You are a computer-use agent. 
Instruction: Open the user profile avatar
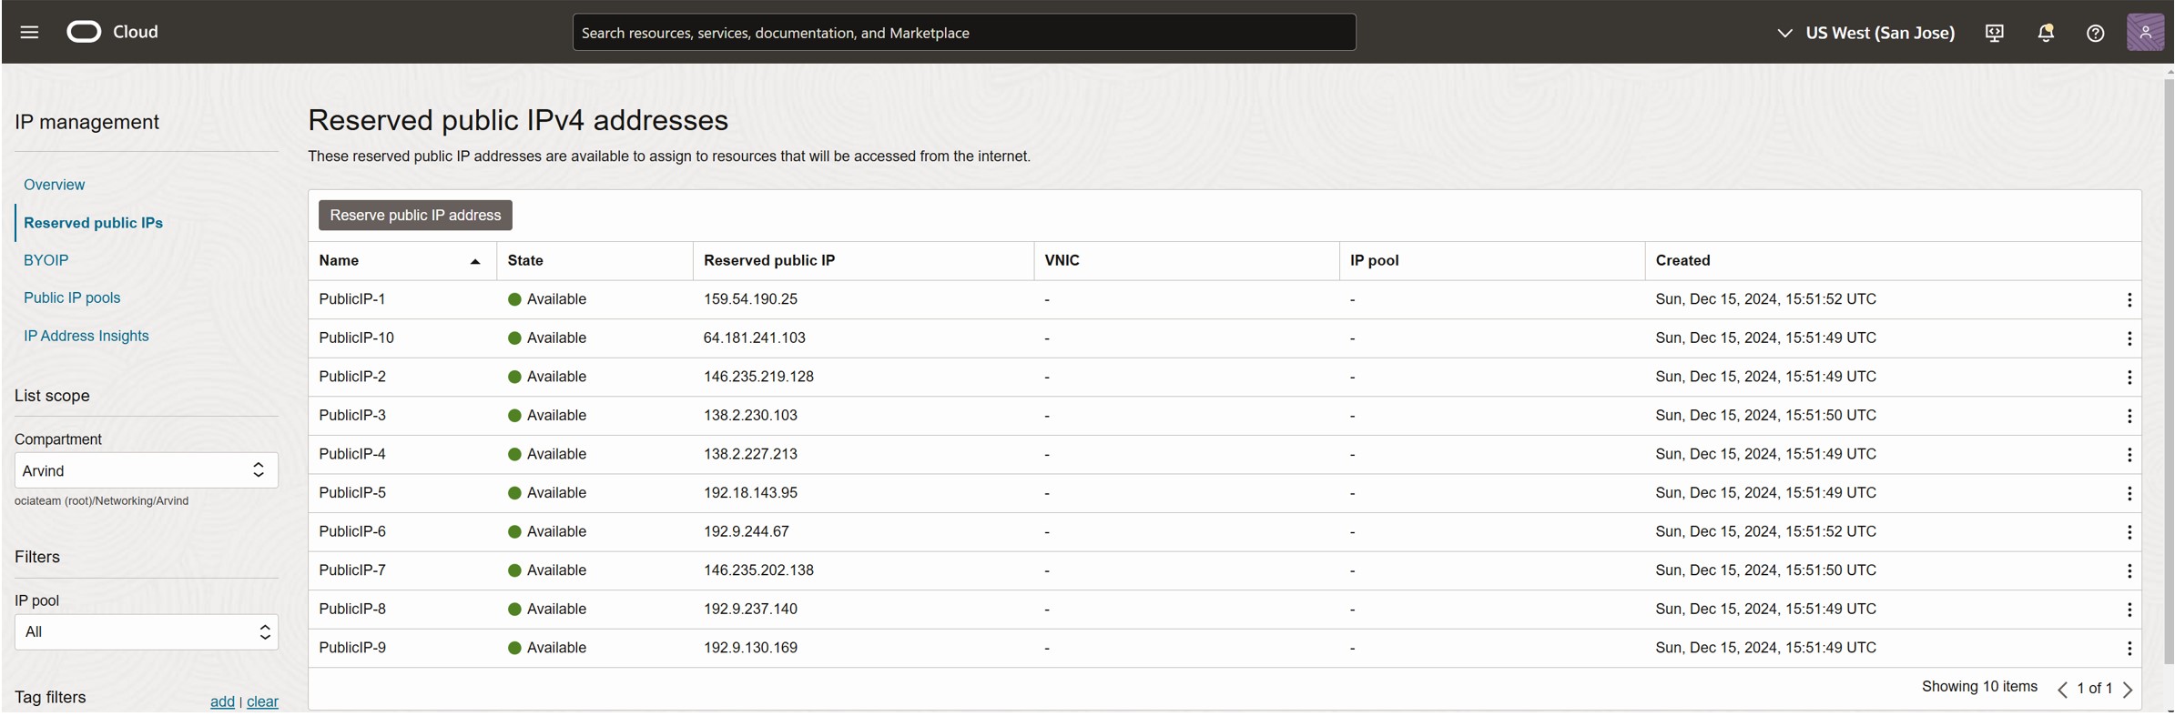pos(2144,33)
